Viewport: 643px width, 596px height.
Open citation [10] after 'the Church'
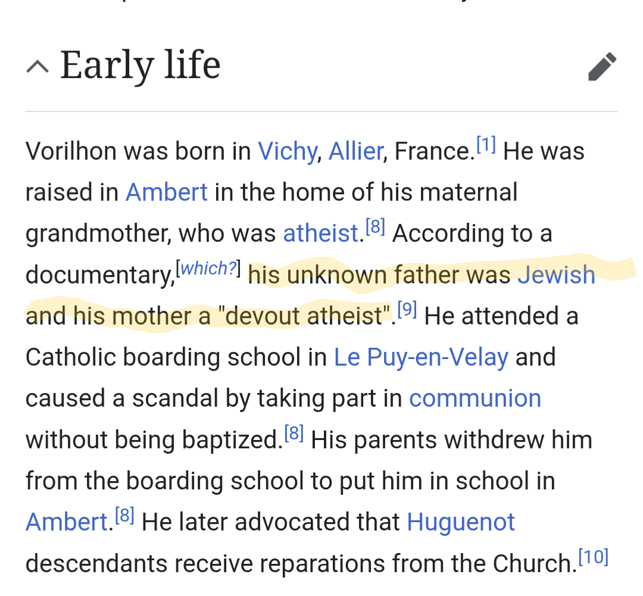tap(593, 556)
